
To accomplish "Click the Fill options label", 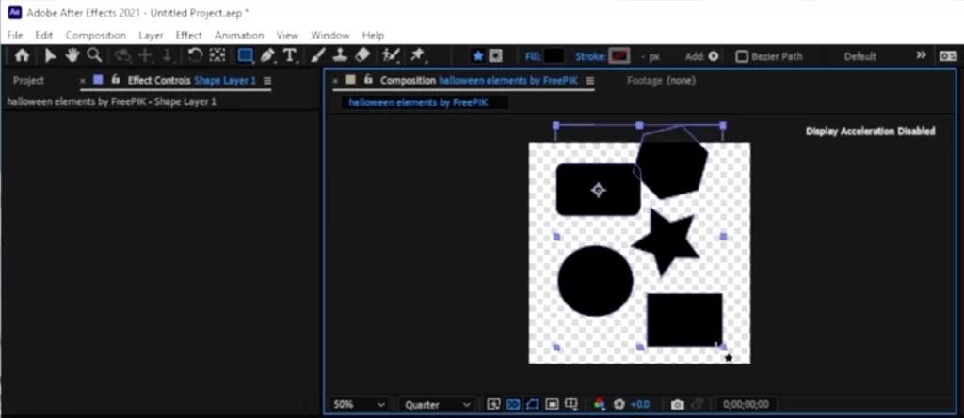I will click(x=533, y=56).
